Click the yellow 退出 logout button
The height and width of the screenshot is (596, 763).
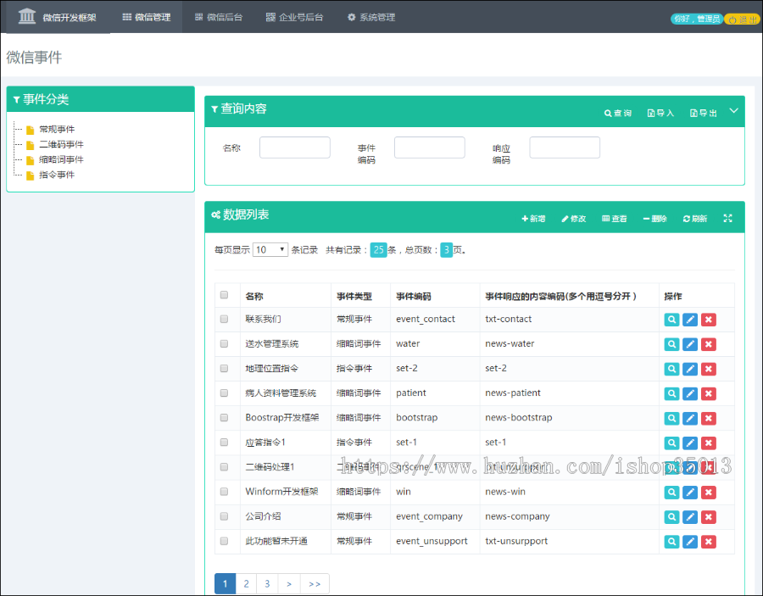(742, 18)
